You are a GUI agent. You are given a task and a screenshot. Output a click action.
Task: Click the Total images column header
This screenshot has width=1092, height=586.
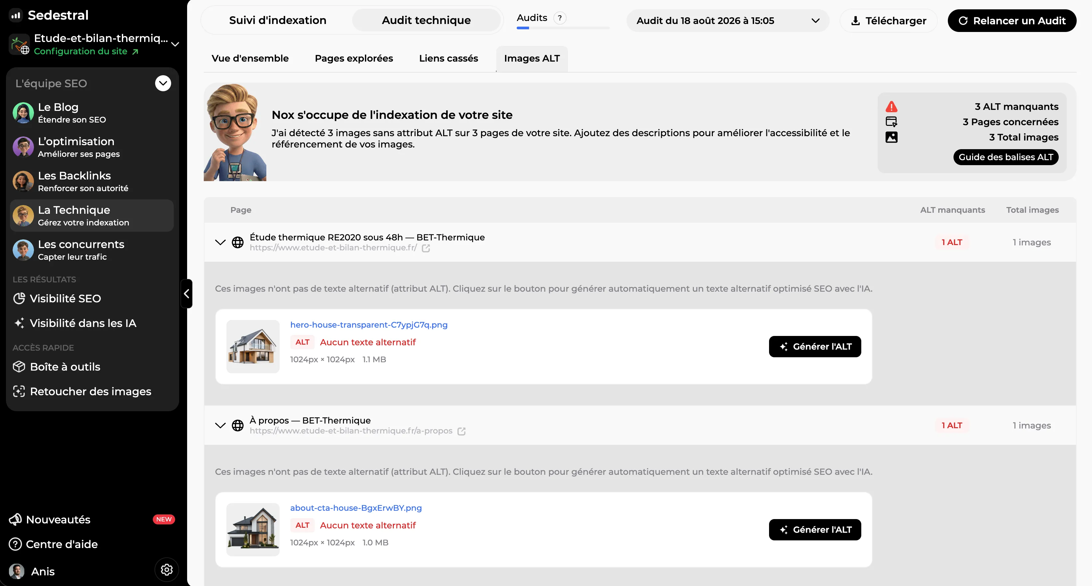1033,210
